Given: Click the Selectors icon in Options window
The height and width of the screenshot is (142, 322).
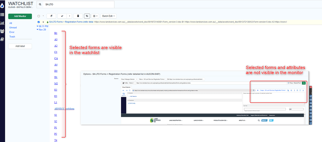Looking at the screenshot, I should pyautogui.click(x=124, y=94).
